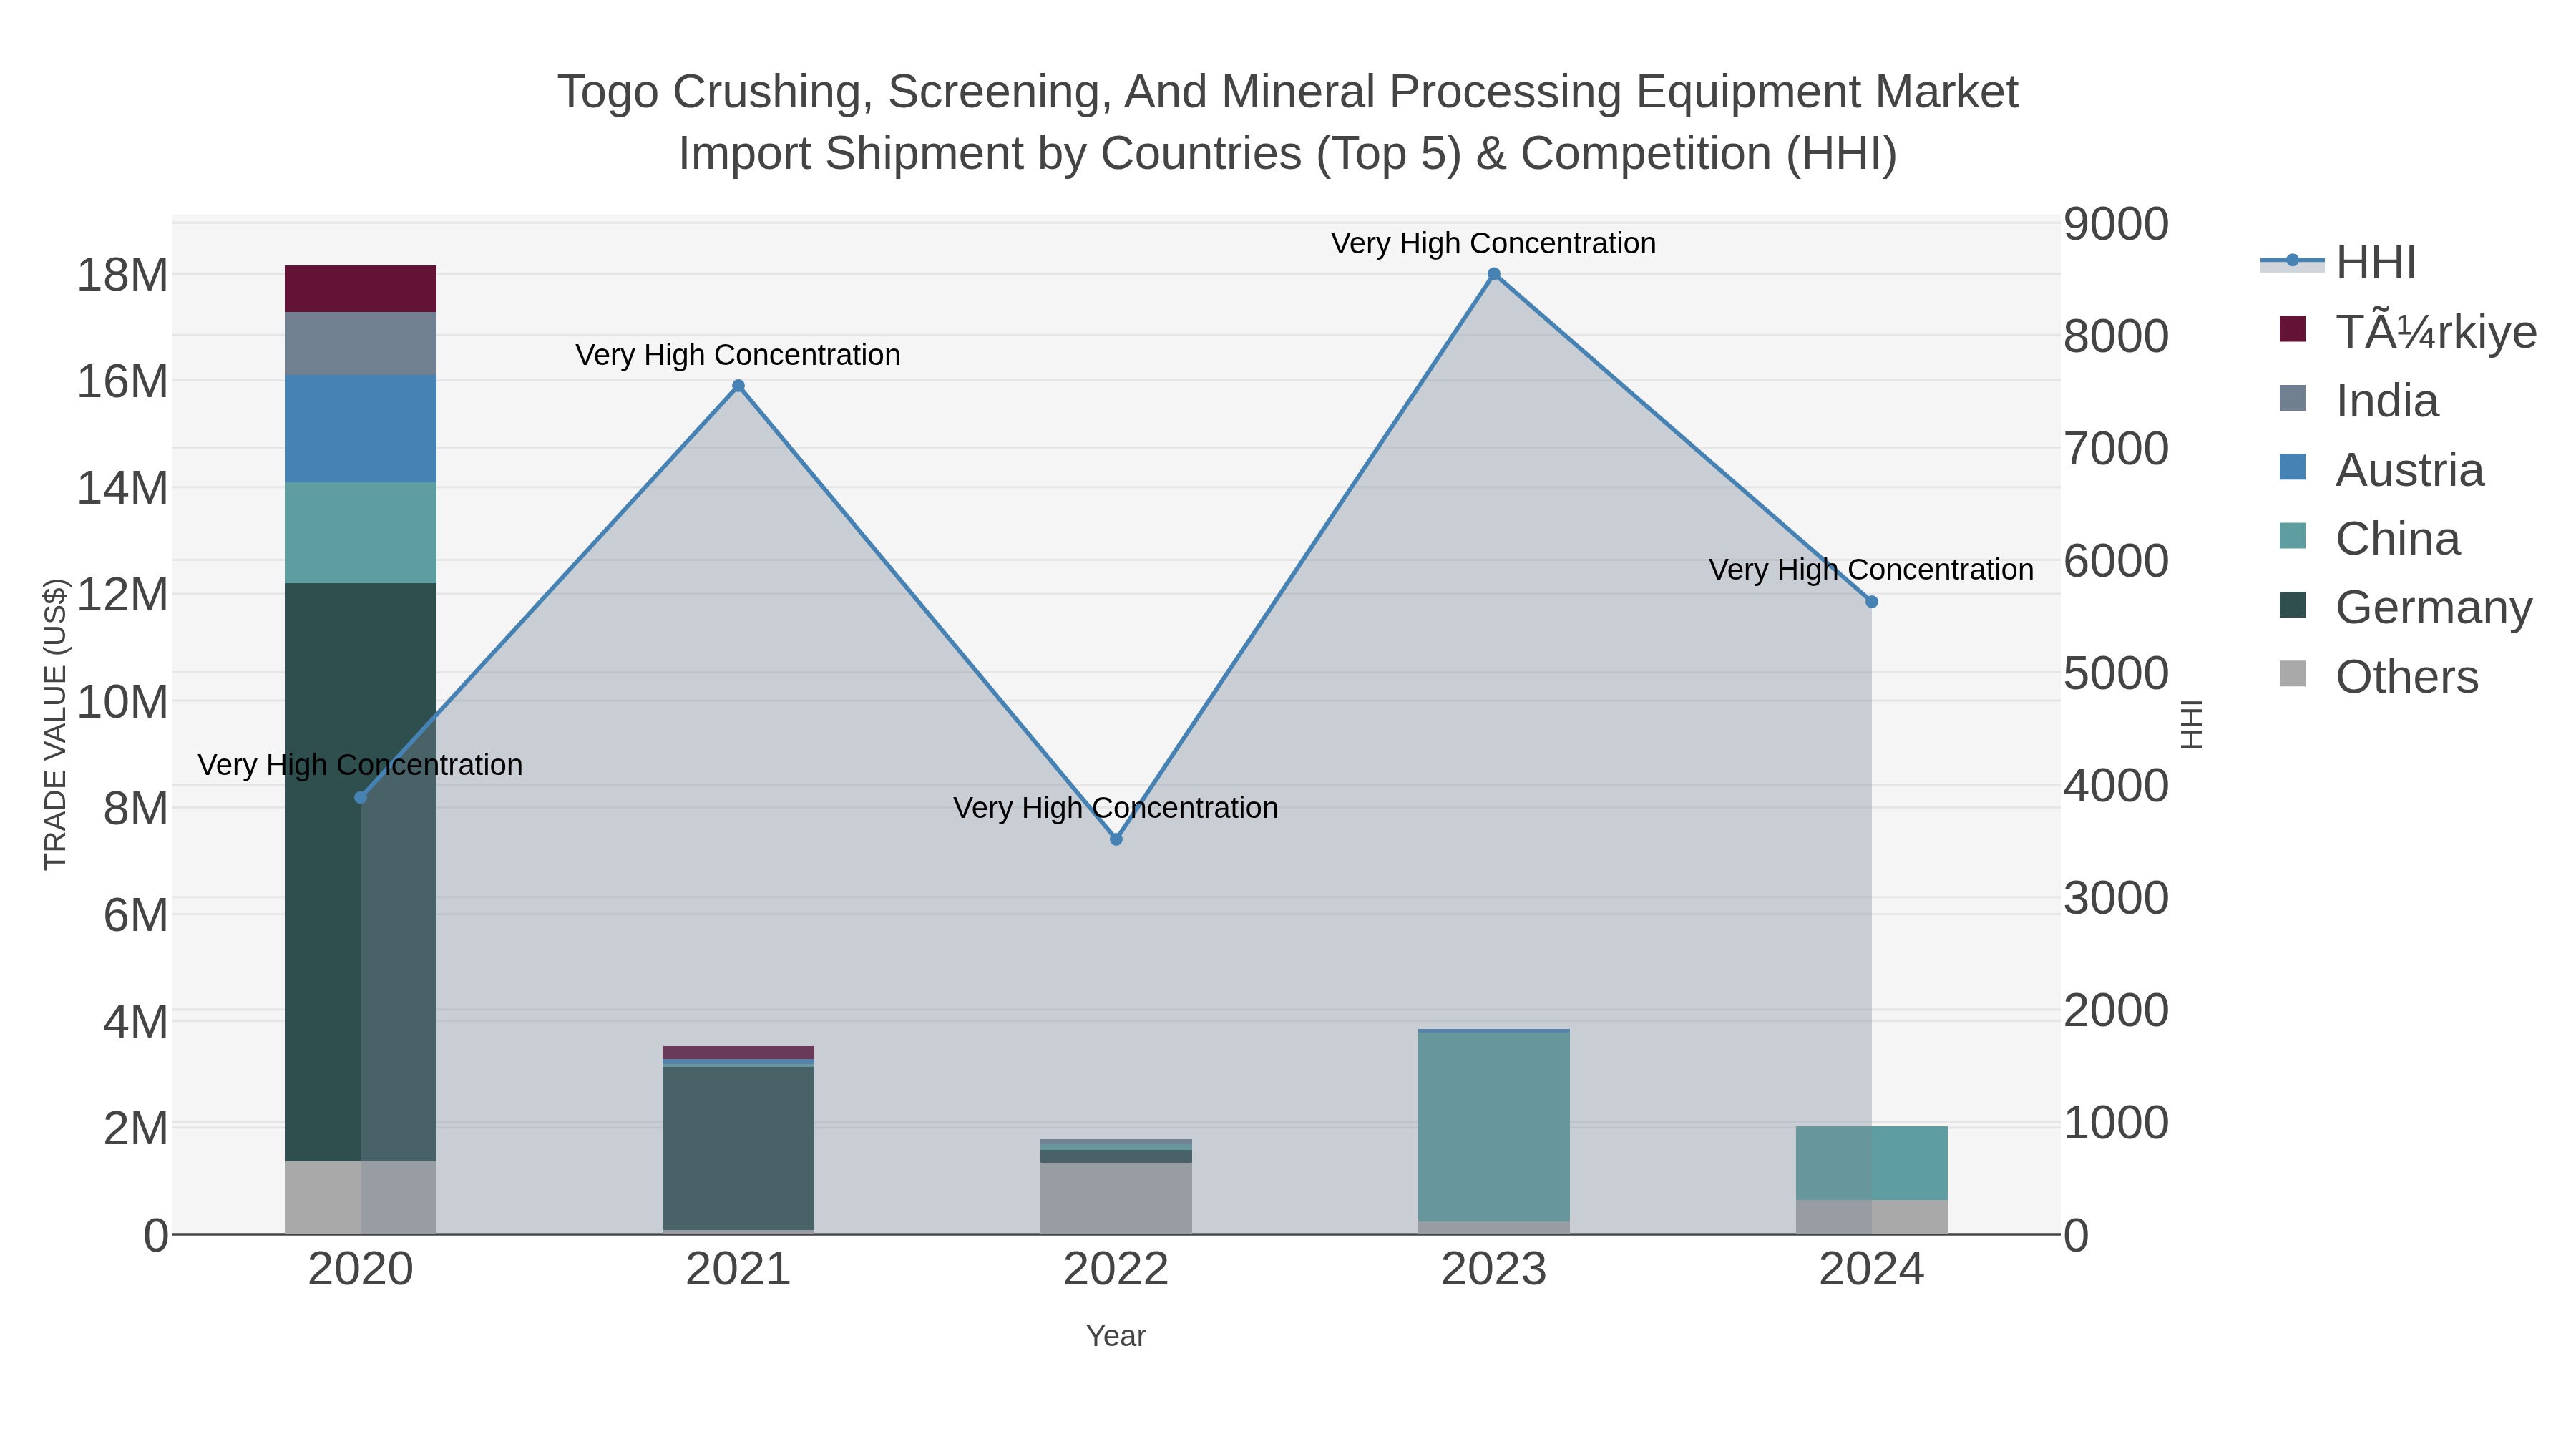The width and height of the screenshot is (2576, 1449).
Task: Click the chart title text
Action: (1288, 122)
